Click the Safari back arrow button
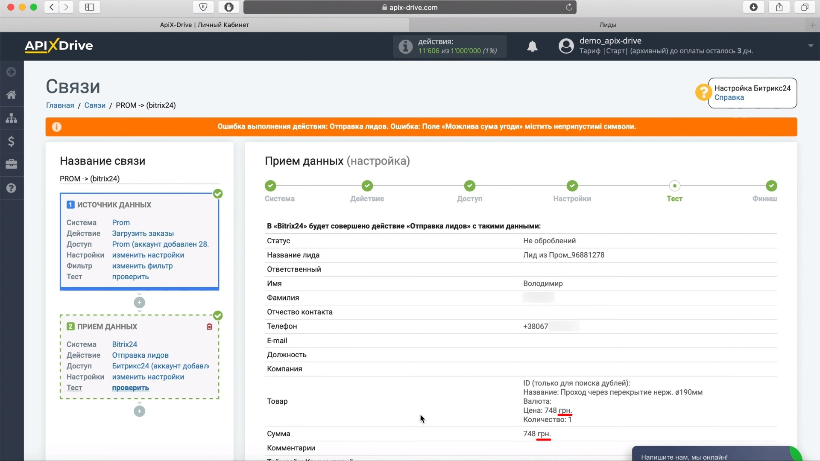 (x=52, y=7)
